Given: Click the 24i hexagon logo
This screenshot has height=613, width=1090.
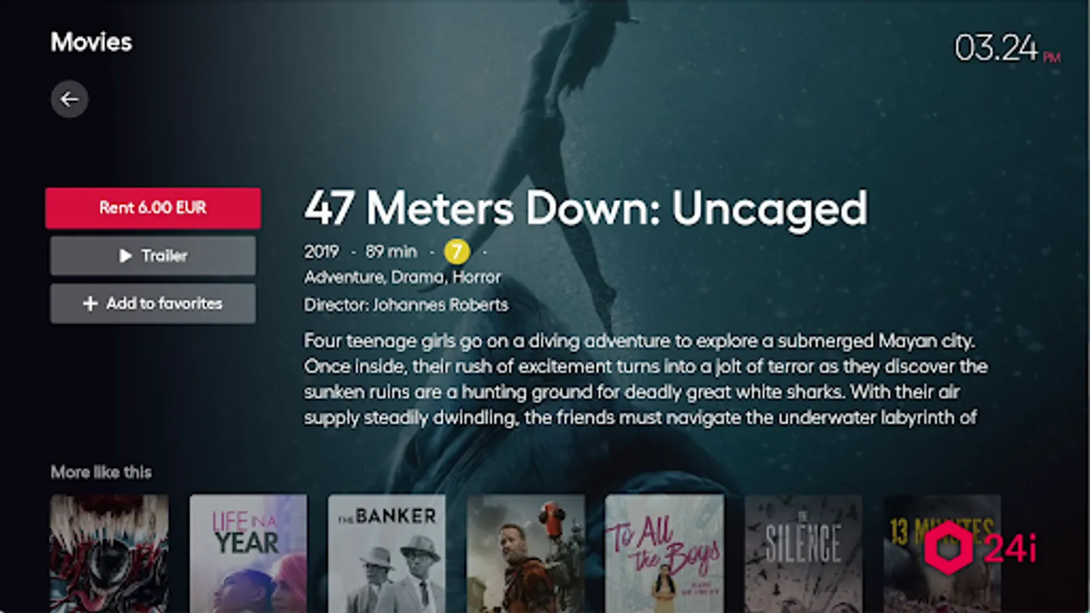Looking at the screenshot, I should 948,548.
